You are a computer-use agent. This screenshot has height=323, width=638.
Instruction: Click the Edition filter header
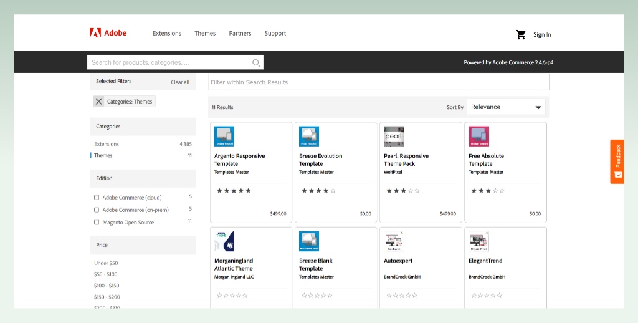tap(143, 178)
